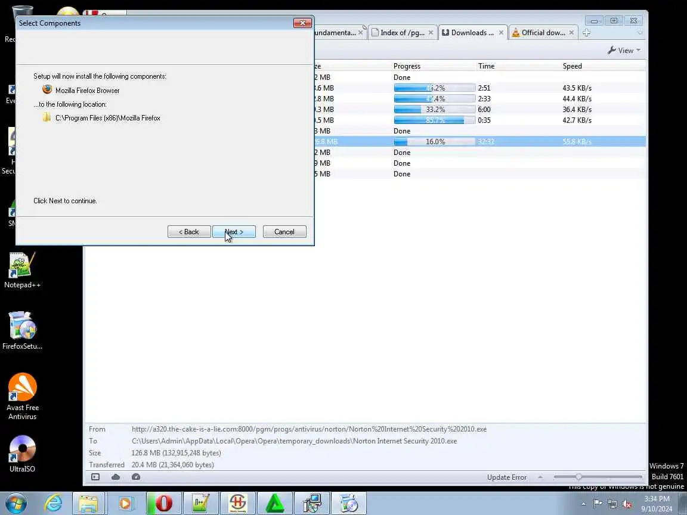Sort downloads by Progress column
Image resolution: width=687 pixels, height=515 pixels.
(407, 66)
